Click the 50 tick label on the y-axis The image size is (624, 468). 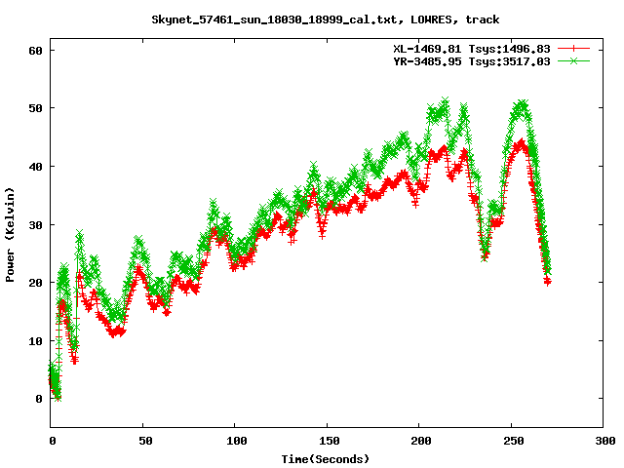[36, 108]
